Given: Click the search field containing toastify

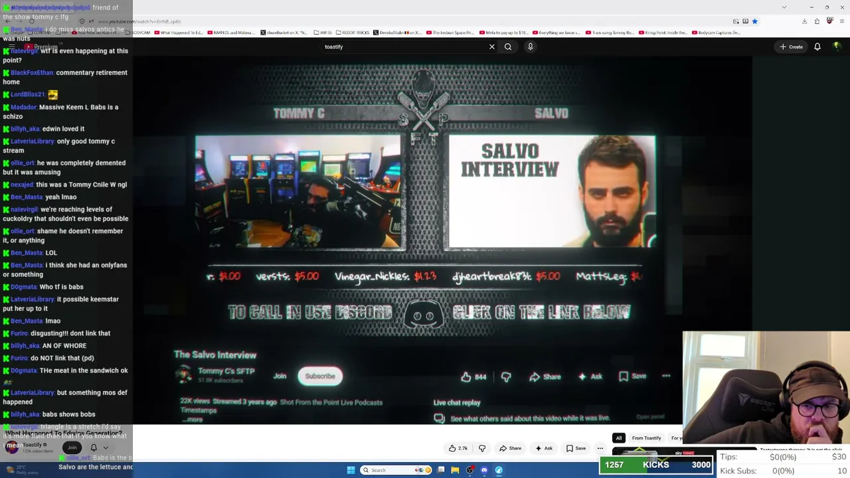Looking at the screenshot, I should (x=402, y=46).
